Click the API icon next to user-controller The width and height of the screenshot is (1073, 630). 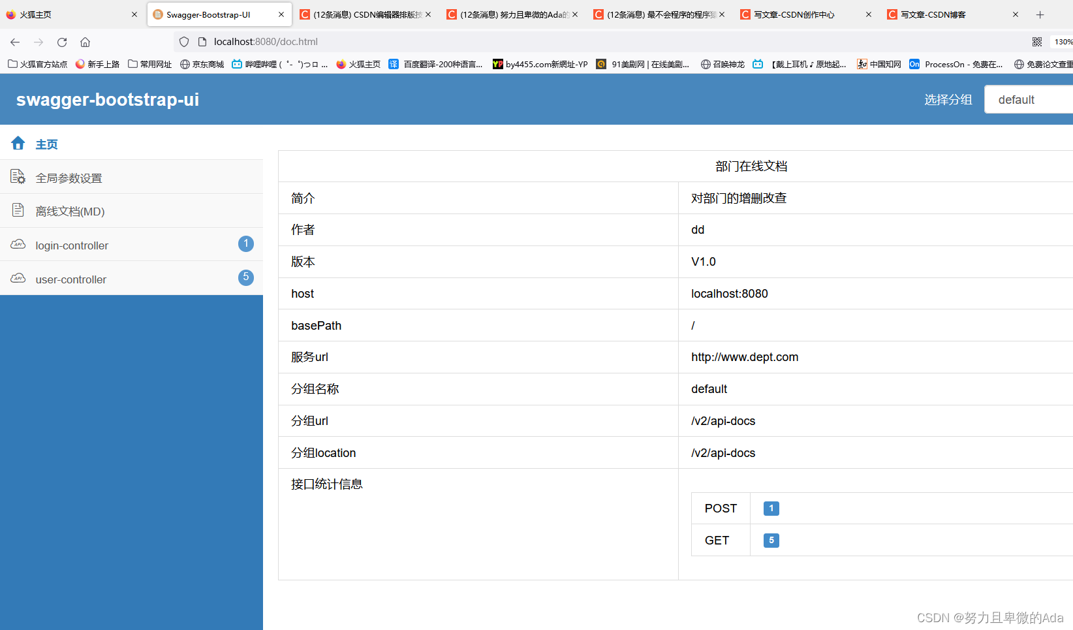[18, 277]
